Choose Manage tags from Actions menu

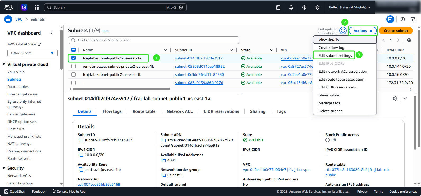click(x=345, y=103)
